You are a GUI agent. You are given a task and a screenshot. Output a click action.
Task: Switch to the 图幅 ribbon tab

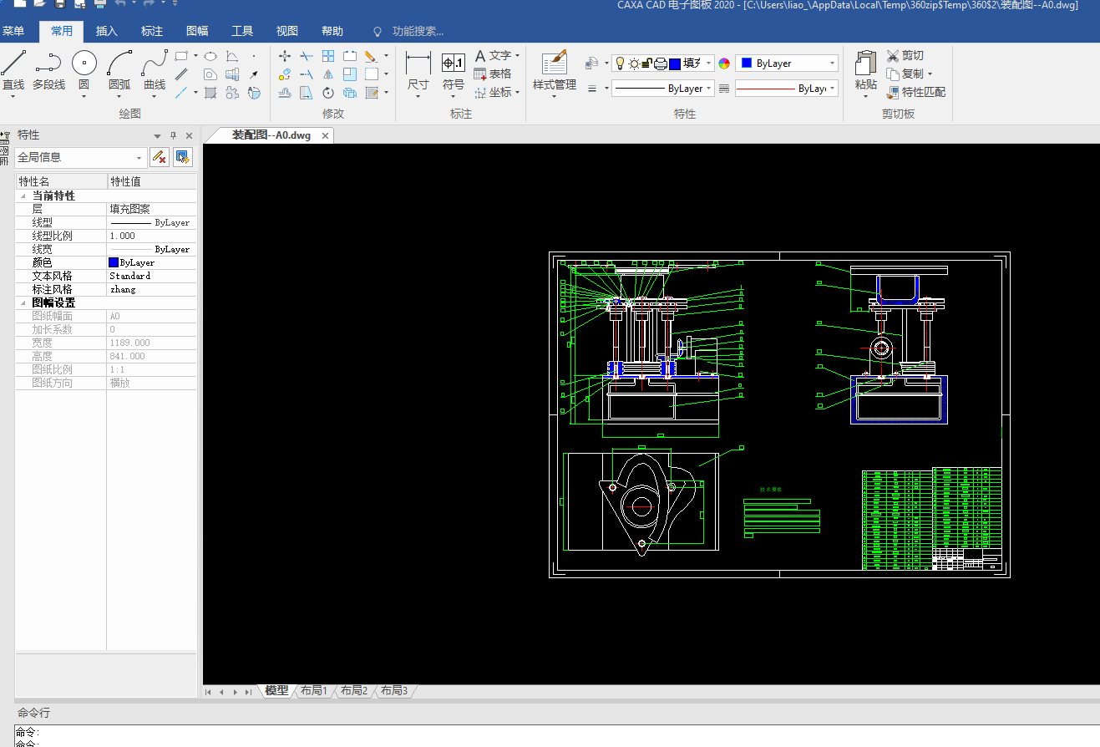197,32
